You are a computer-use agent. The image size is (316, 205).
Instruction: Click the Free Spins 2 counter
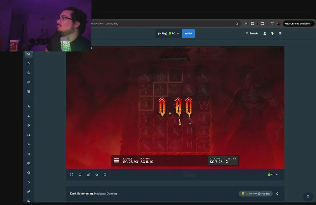(x=231, y=161)
